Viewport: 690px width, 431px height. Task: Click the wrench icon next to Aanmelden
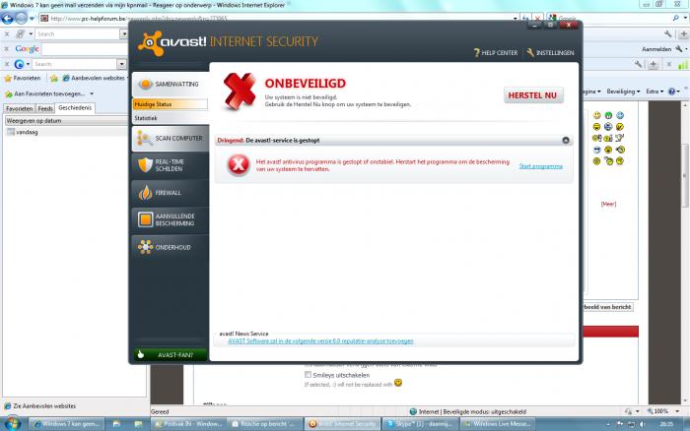pos(679,49)
